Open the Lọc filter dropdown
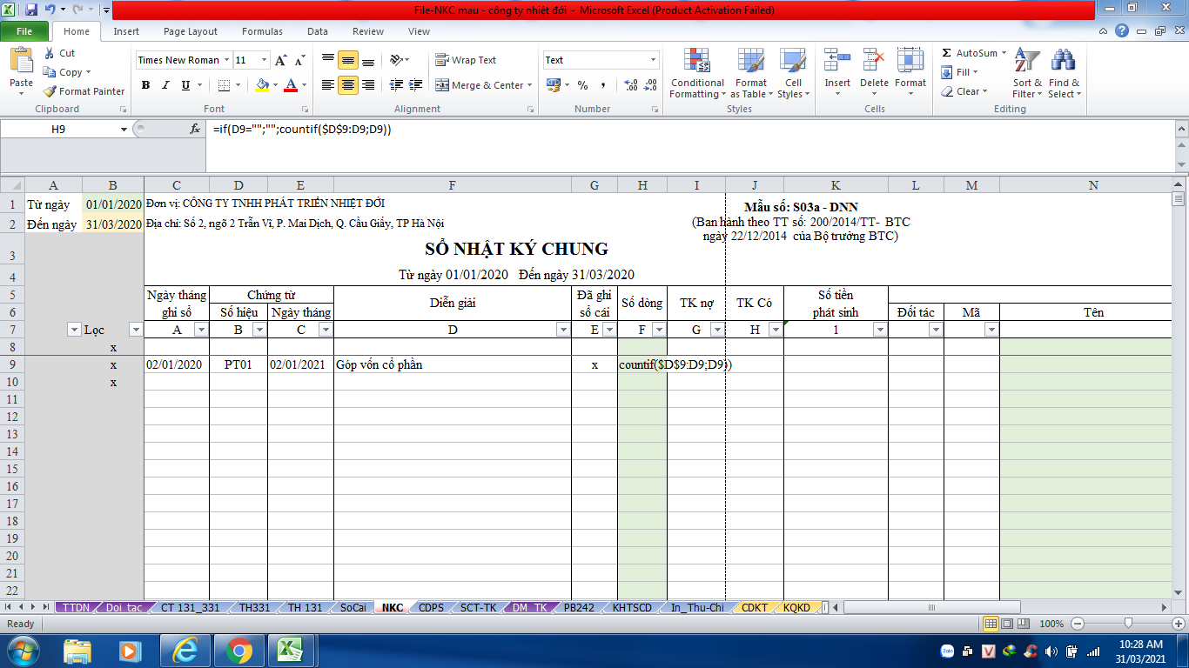 (136, 330)
